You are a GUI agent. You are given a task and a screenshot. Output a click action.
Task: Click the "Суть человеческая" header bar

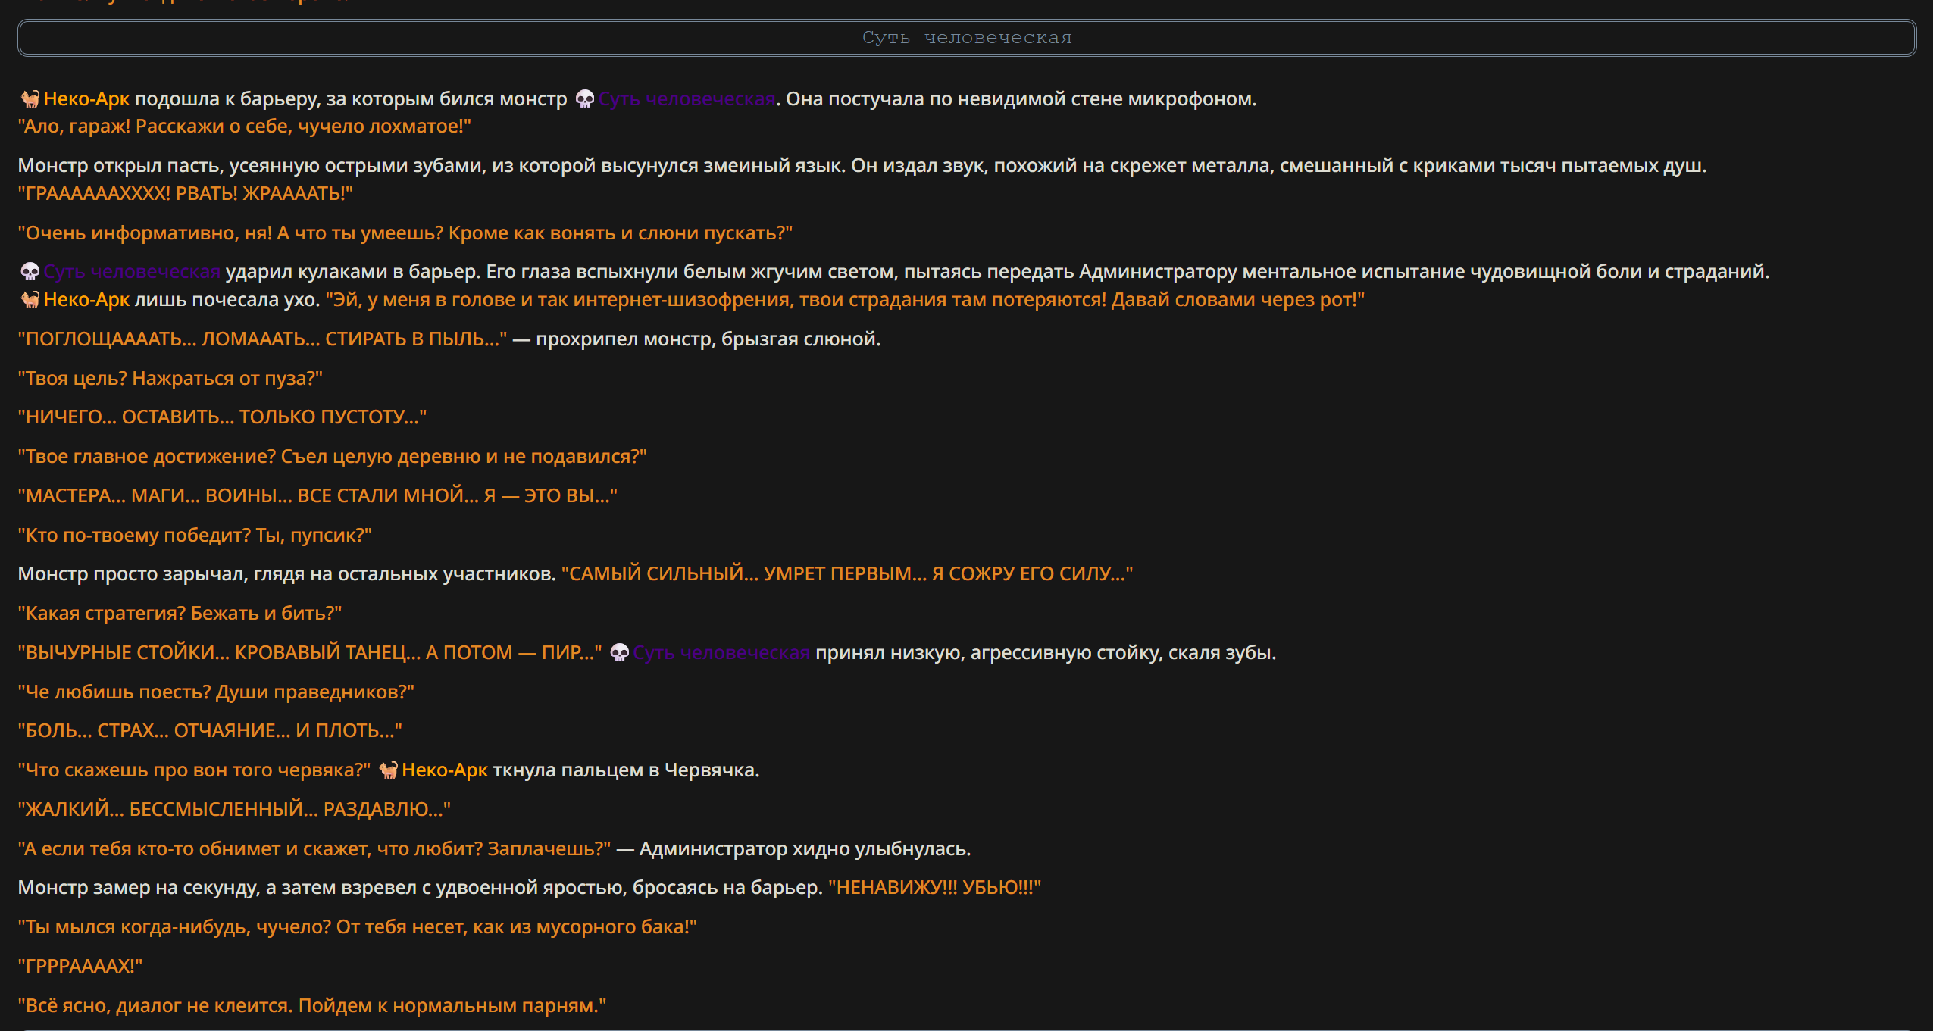[967, 38]
